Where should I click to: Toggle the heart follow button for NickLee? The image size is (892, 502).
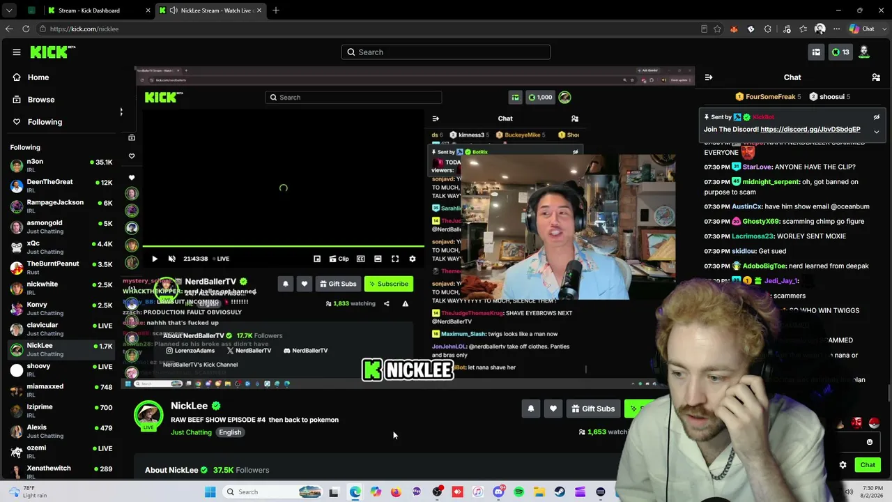coord(553,409)
